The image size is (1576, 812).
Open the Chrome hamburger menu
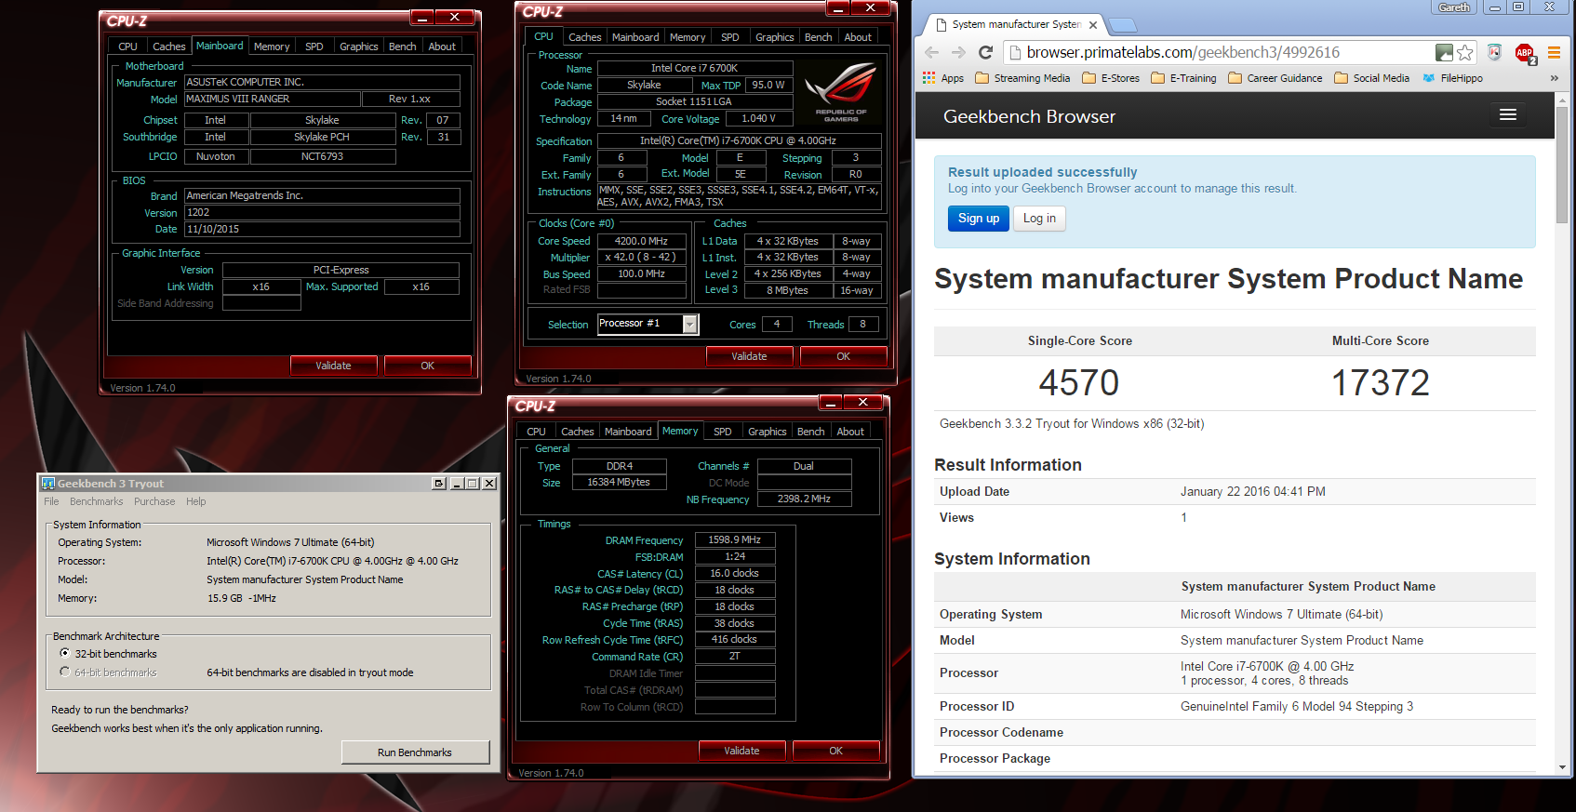coord(1554,52)
